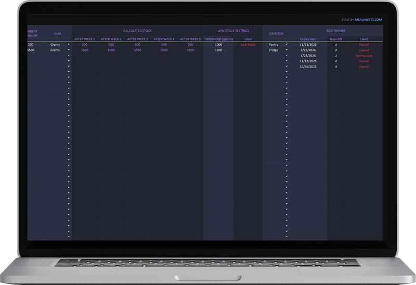Select the LOCATION column header
This screenshot has height=285, width=416.
276,33
